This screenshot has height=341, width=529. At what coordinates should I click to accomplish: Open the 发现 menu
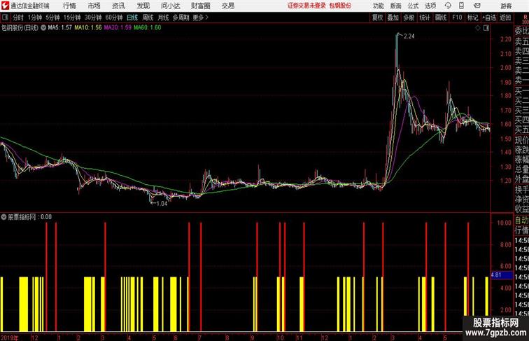(x=143, y=6)
